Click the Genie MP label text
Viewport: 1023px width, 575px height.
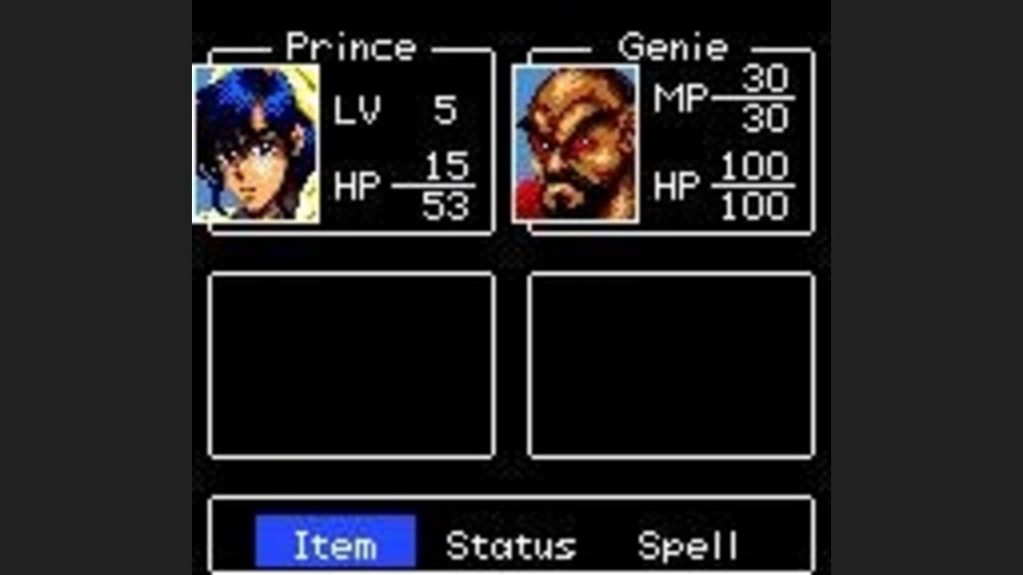coord(680,100)
